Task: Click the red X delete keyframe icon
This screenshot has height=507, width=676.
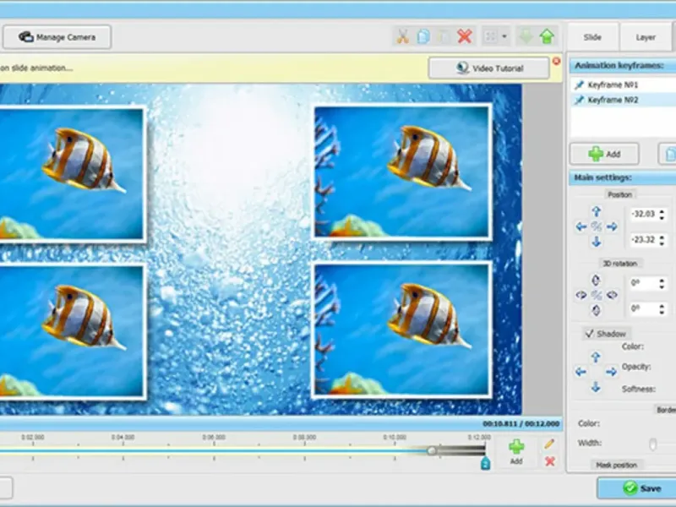Action: click(550, 461)
